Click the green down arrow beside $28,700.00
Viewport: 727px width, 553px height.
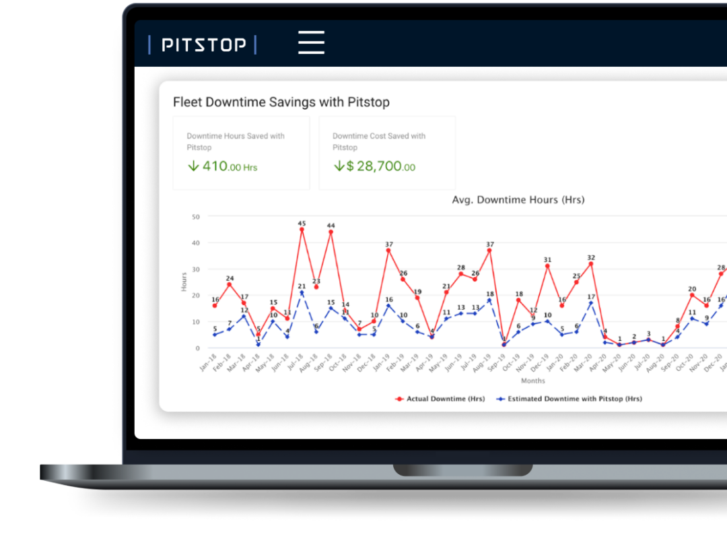[339, 166]
